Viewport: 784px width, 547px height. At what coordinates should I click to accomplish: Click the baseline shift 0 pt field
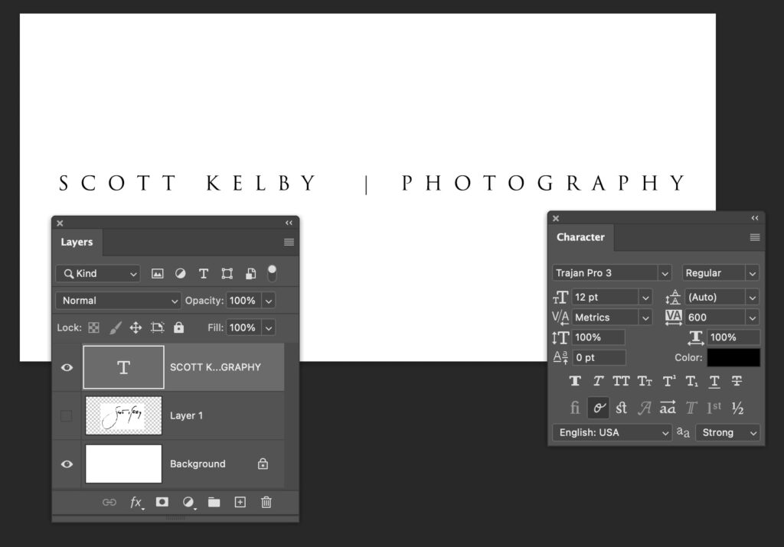coord(599,358)
